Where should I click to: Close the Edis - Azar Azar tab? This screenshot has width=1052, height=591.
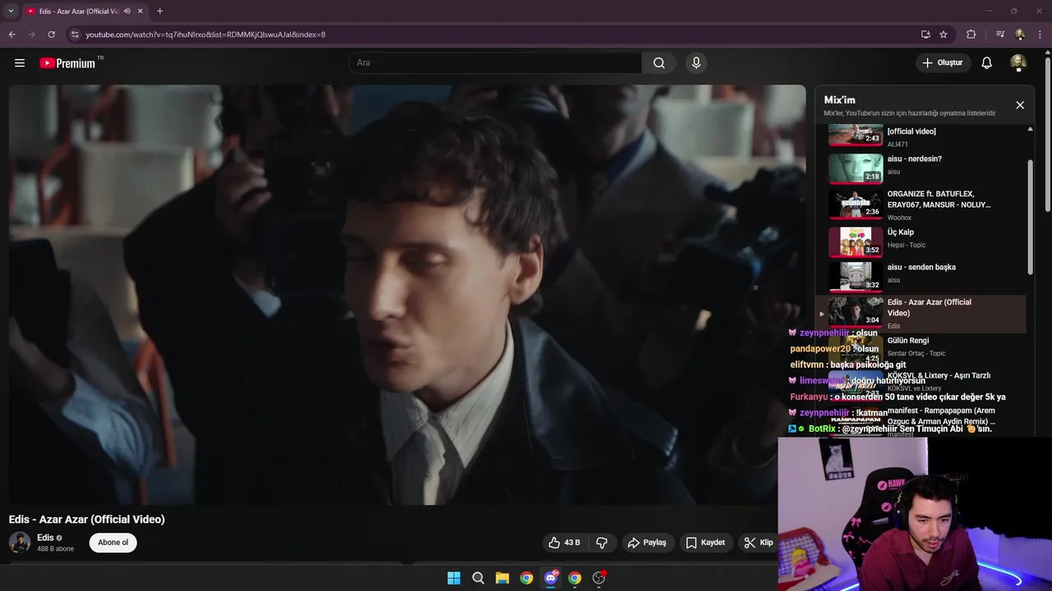pyautogui.click(x=141, y=11)
